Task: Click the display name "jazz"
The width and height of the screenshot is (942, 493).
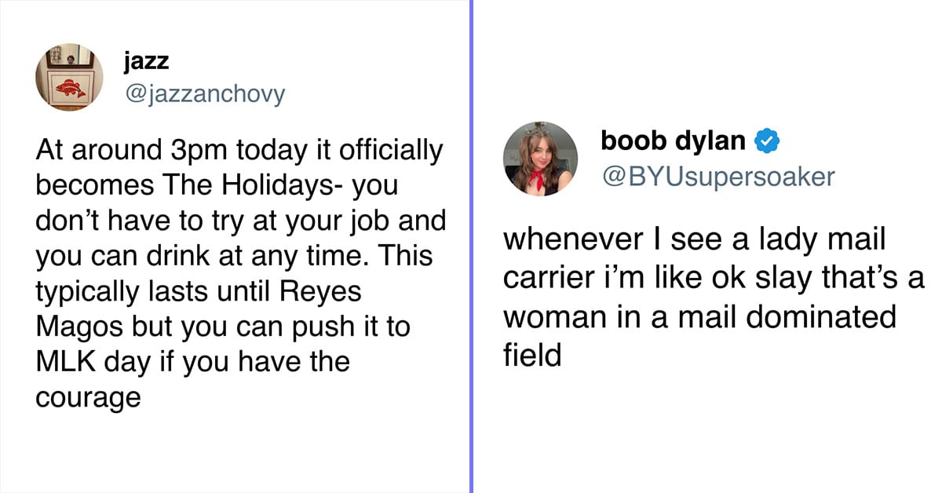Action: pyautogui.click(x=145, y=60)
